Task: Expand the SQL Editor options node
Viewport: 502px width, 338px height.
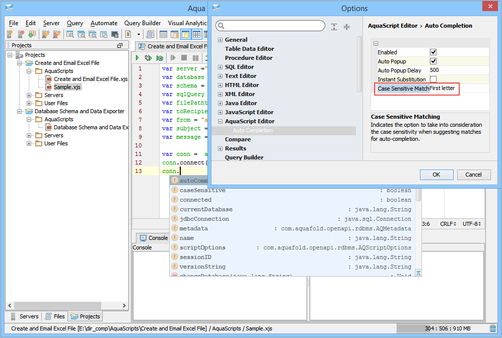Action: (220, 67)
